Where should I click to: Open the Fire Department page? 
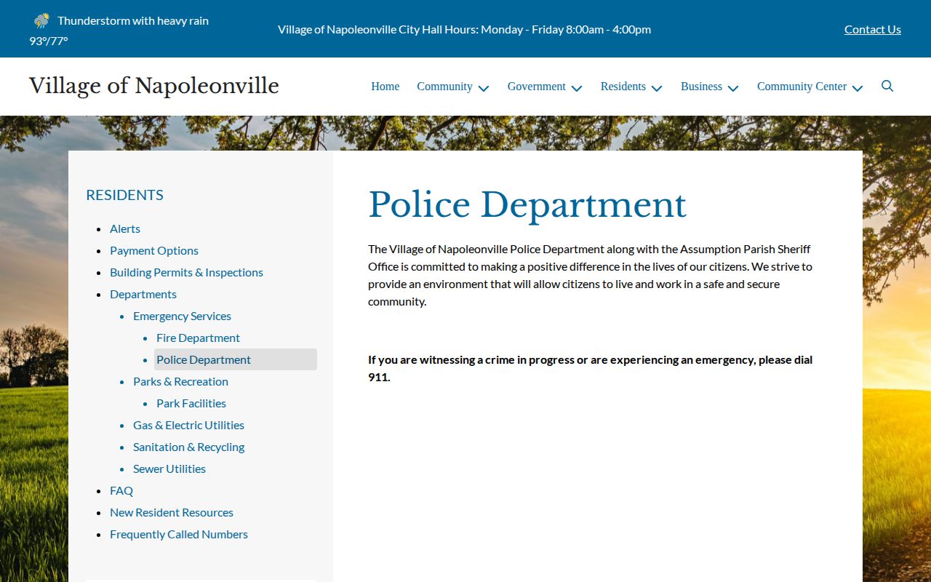click(x=198, y=338)
